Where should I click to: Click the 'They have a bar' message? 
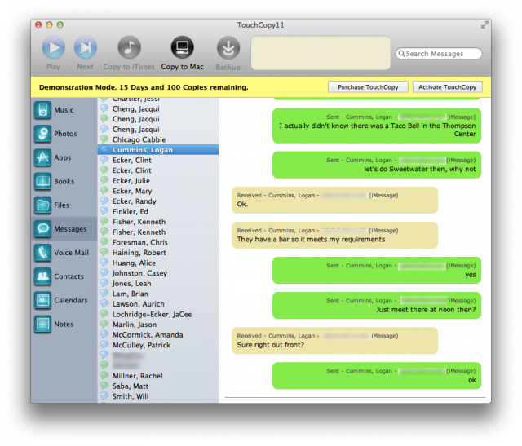coord(334,236)
